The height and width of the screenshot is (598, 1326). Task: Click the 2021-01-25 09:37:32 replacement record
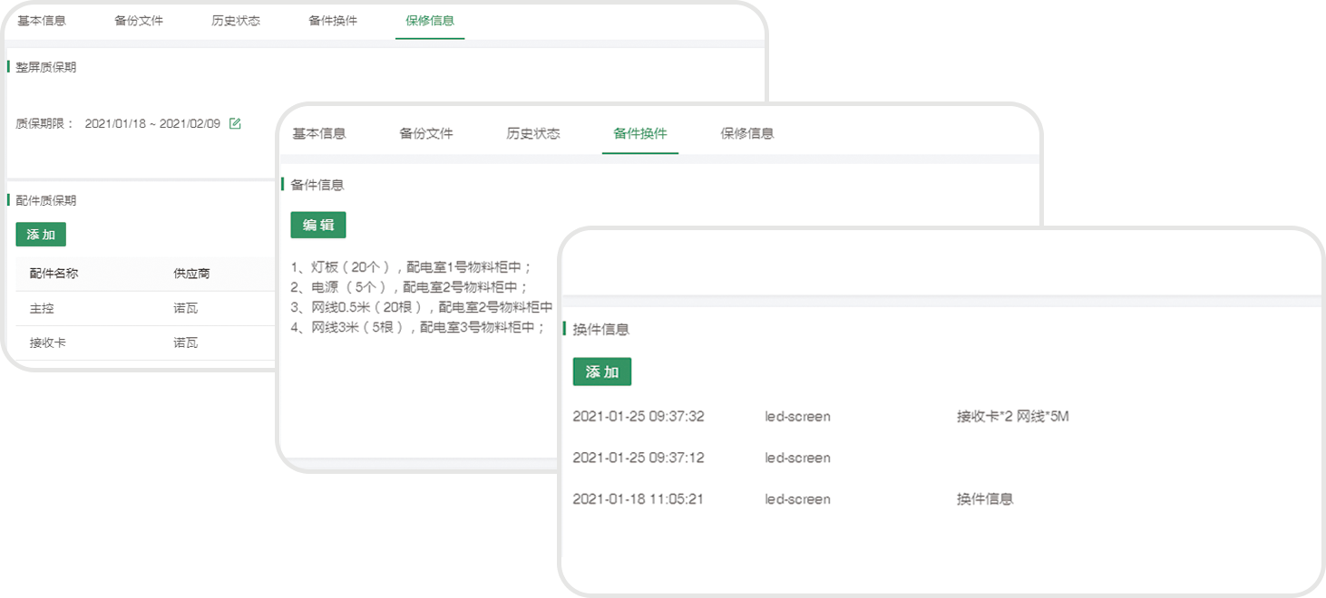639,417
